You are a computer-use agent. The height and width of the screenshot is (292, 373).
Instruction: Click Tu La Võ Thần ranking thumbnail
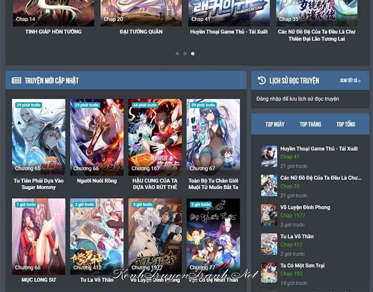coord(269,244)
